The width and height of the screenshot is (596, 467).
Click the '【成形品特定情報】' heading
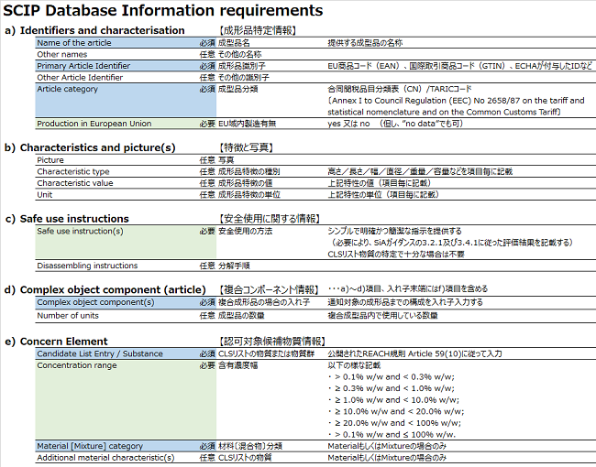click(258, 31)
